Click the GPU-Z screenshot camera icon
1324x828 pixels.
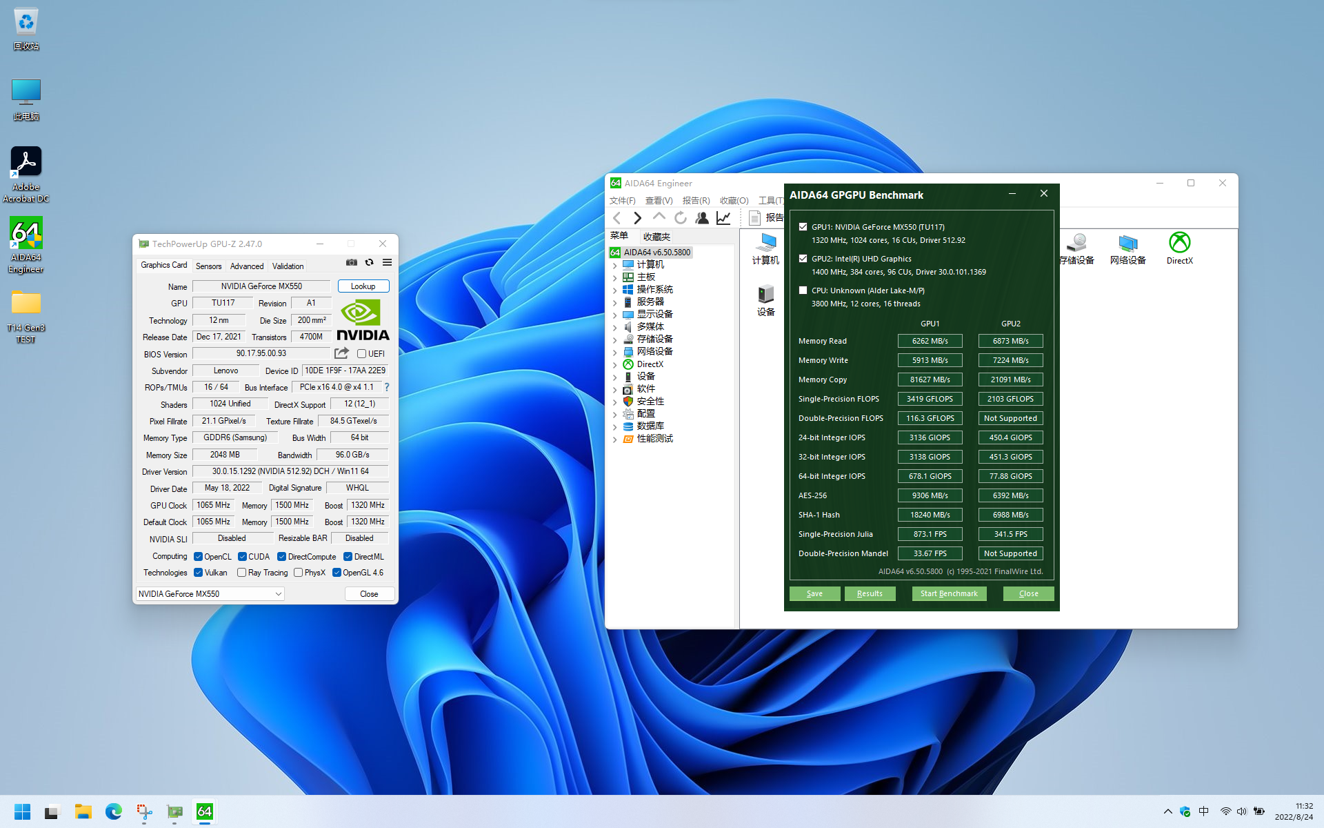point(352,262)
